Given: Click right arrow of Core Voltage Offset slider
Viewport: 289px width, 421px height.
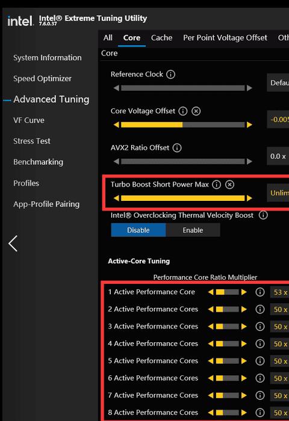Looking at the screenshot, I should 249,124.
